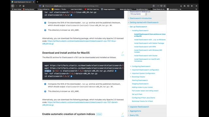Go back to the previous page
This screenshot has width=209, height=117.
point(13,6)
